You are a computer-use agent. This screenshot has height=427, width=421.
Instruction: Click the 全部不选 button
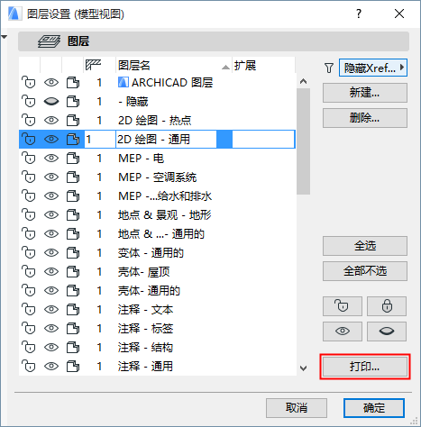365,271
